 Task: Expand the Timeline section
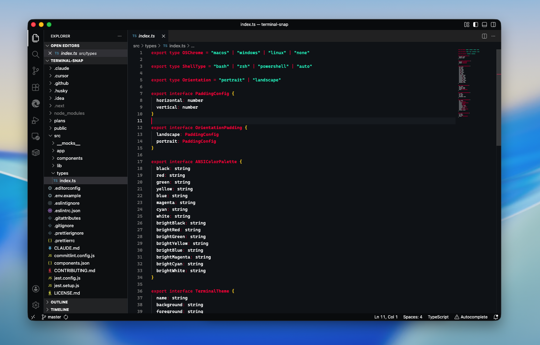pyautogui.click(x=86, y=310)
